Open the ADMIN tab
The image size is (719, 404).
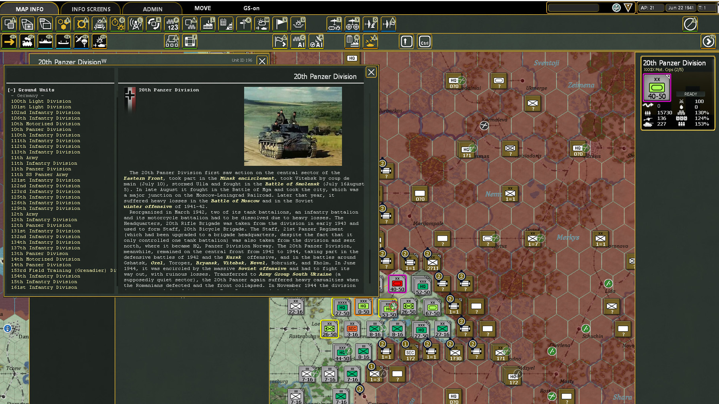click(153, 9)
